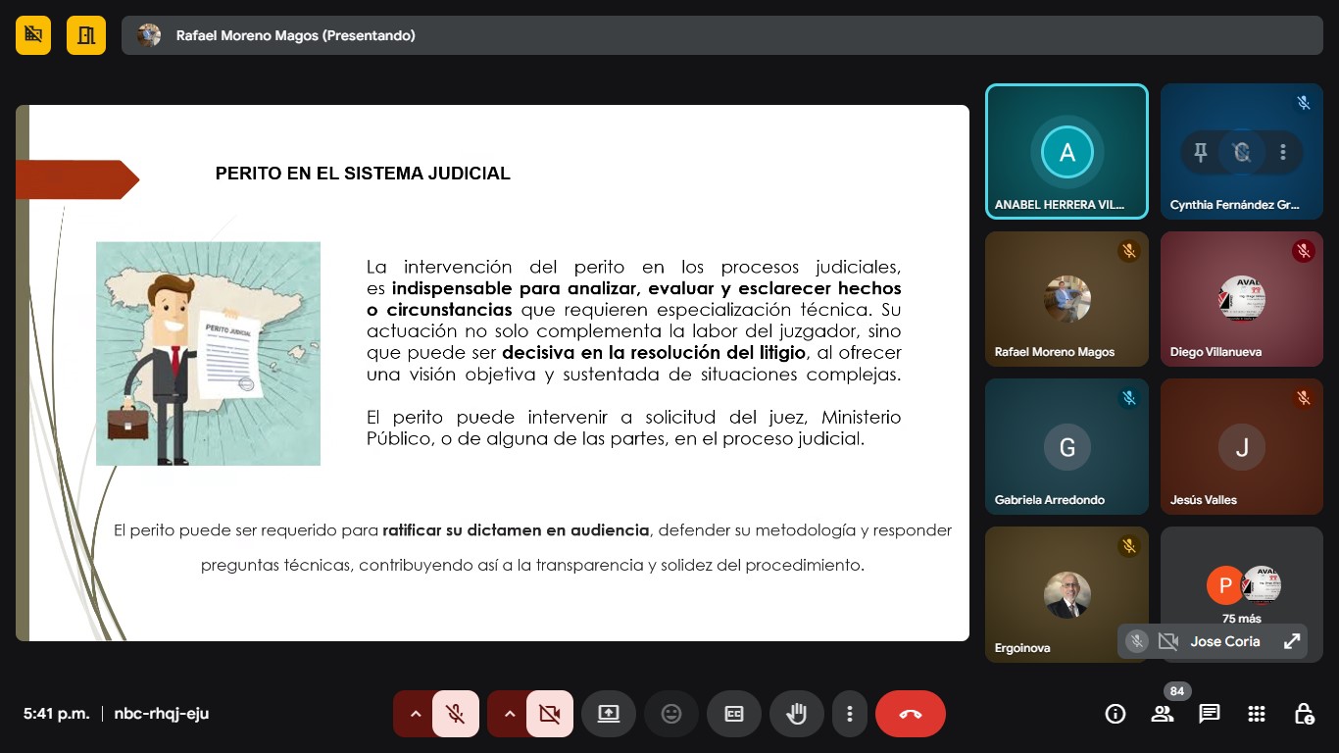Expand video settings arrow beside the camera
The width and height of the screenshot is (1339, 753).
510,714
